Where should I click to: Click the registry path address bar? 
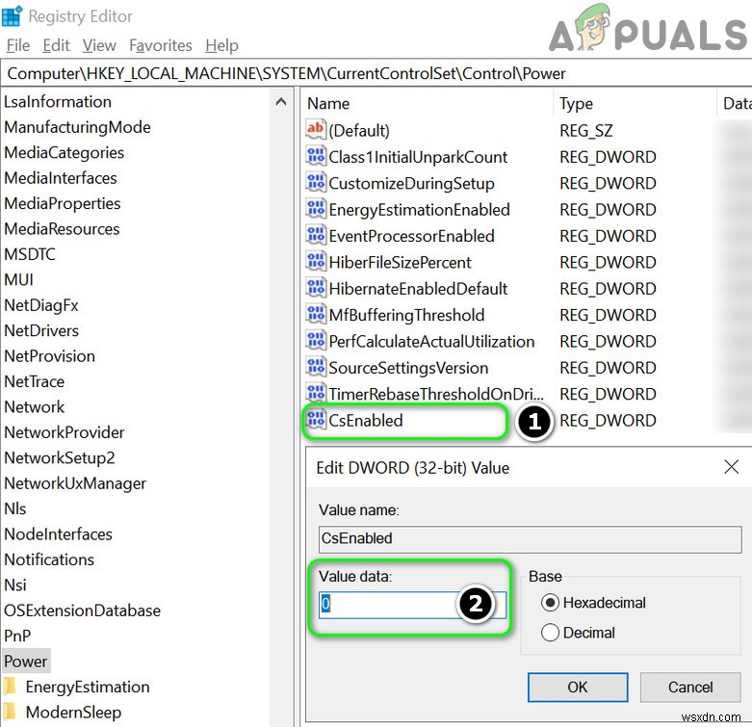click(376, 73)
